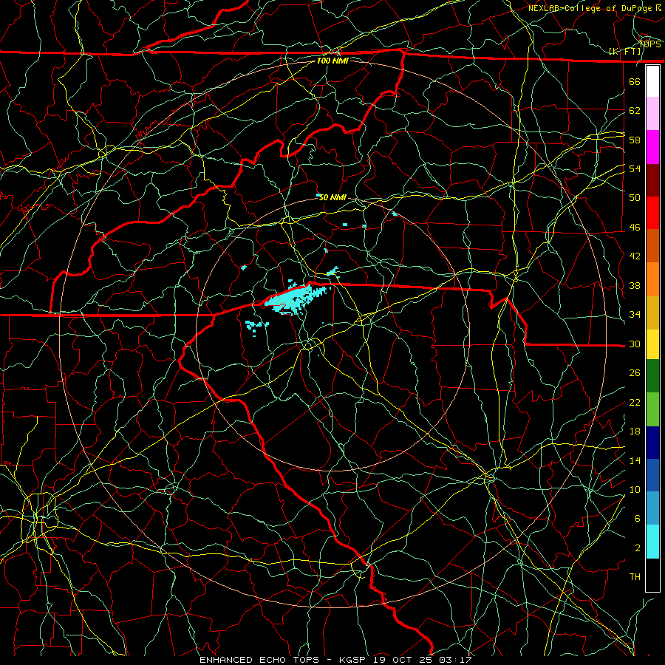Select the 30 scale label
665x665 pixels.
[x=635, y=344]
